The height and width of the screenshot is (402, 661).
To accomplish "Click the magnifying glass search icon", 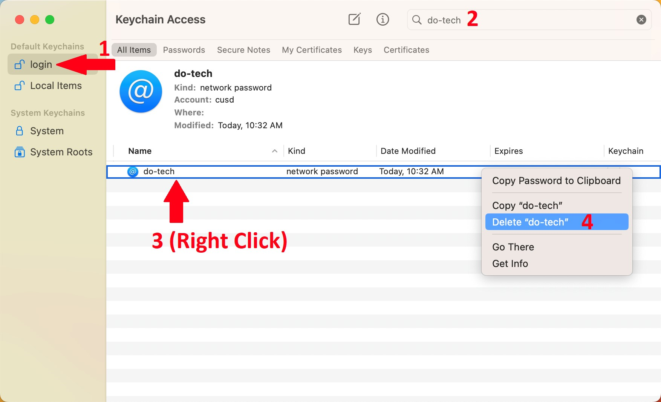I will tap(417, 20).
